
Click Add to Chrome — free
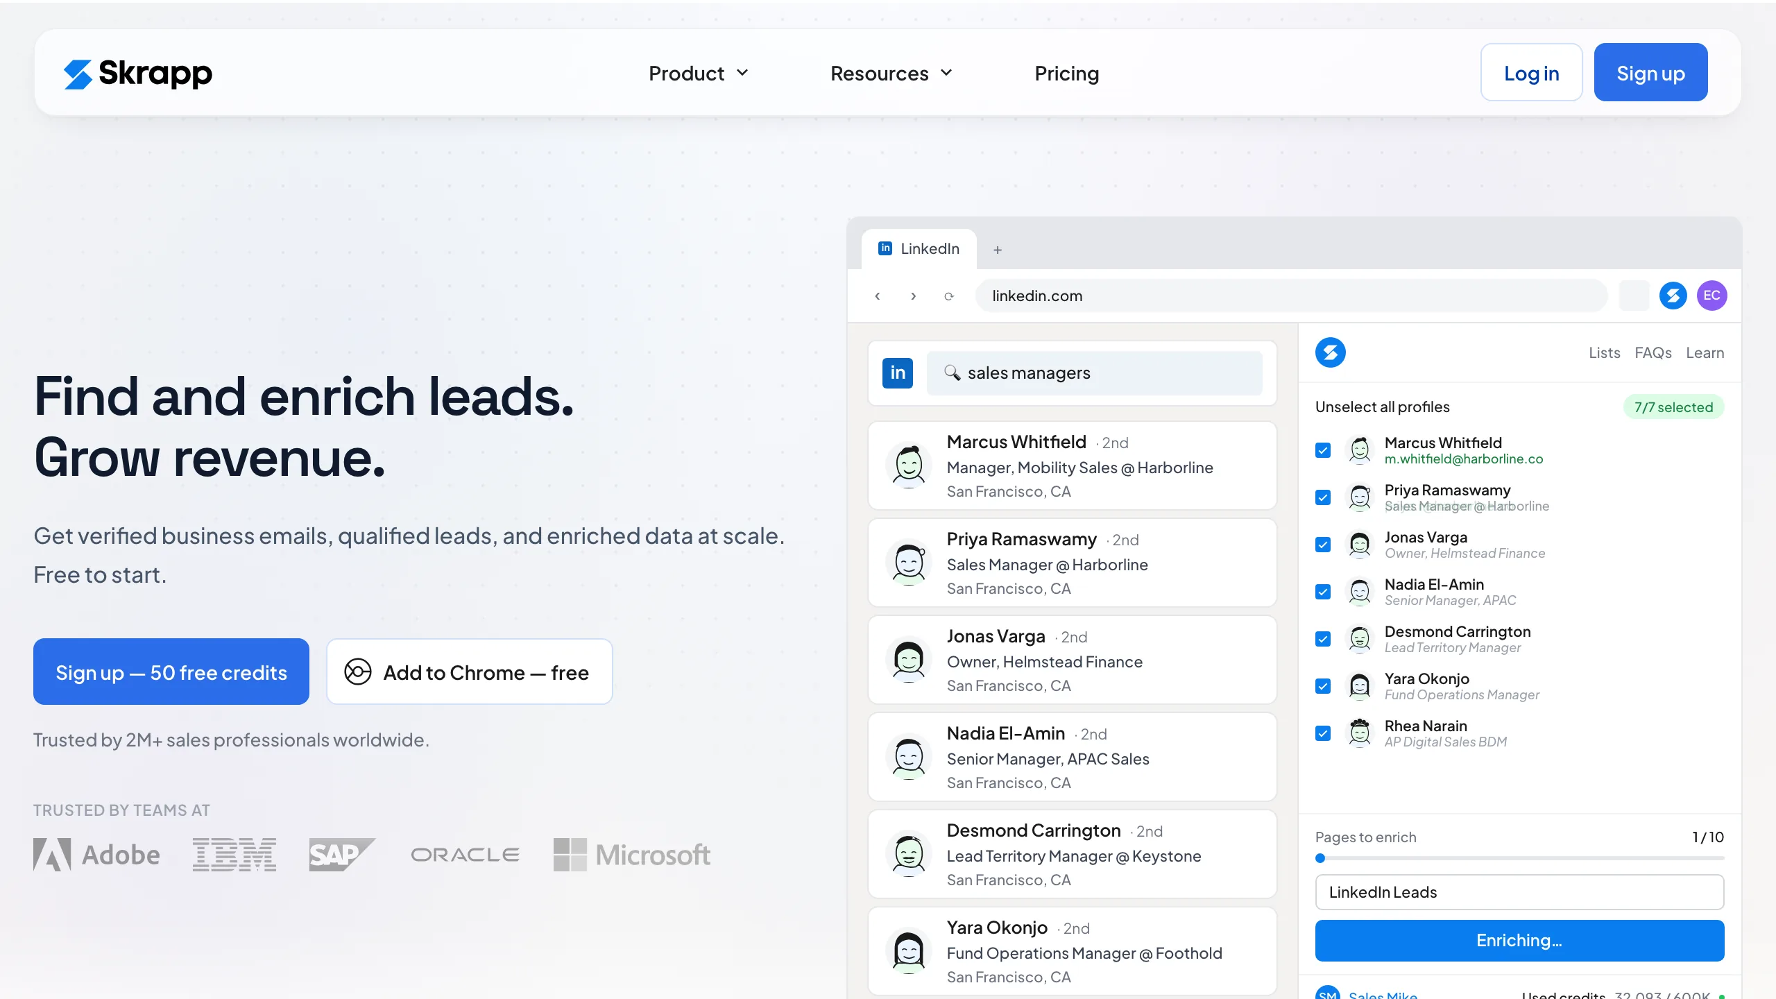470,672
